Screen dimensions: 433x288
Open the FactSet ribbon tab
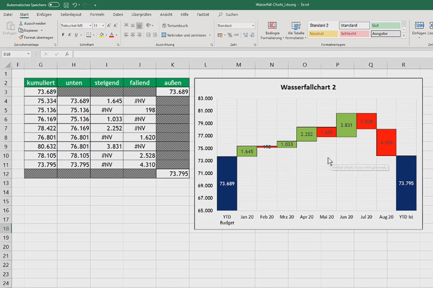click(x=203, y=14)
